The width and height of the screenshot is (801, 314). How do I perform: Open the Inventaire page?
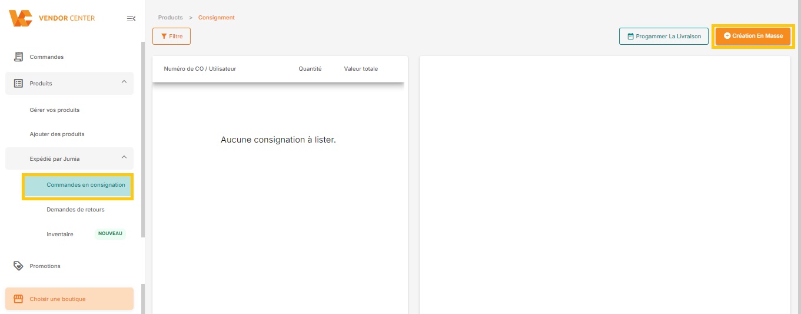pos(60,234)
